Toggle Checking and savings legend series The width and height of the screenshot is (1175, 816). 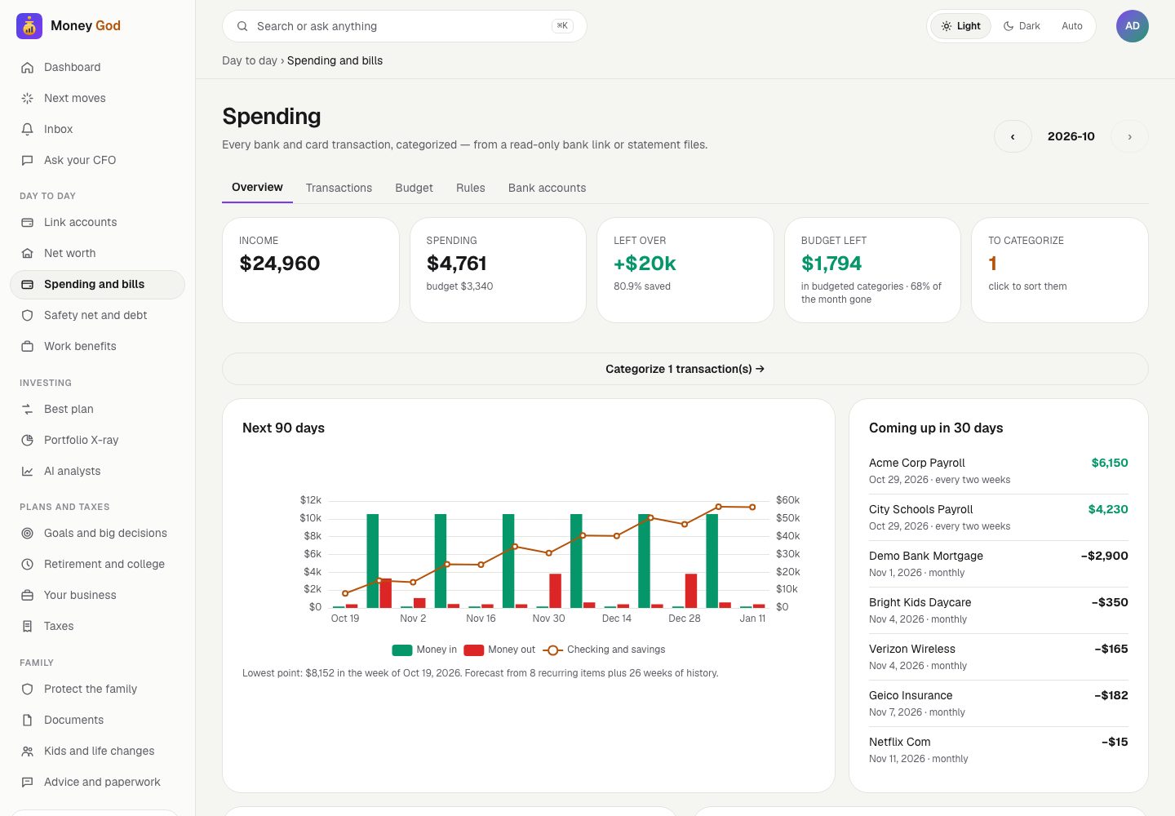604,650
